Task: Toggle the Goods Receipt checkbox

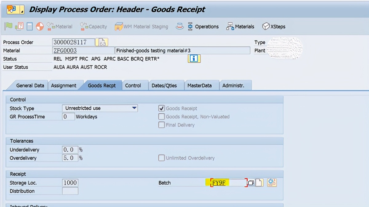Action: (161, 108)
